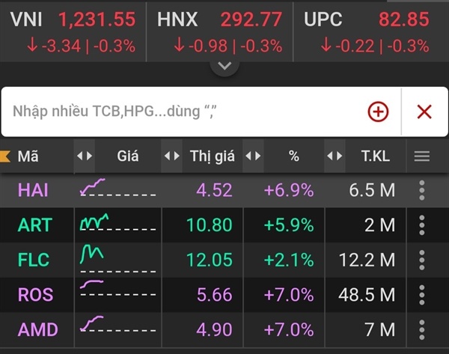449x354 pixels.
Task: Open the column settings hamburger icon
Action: point(422,156)
